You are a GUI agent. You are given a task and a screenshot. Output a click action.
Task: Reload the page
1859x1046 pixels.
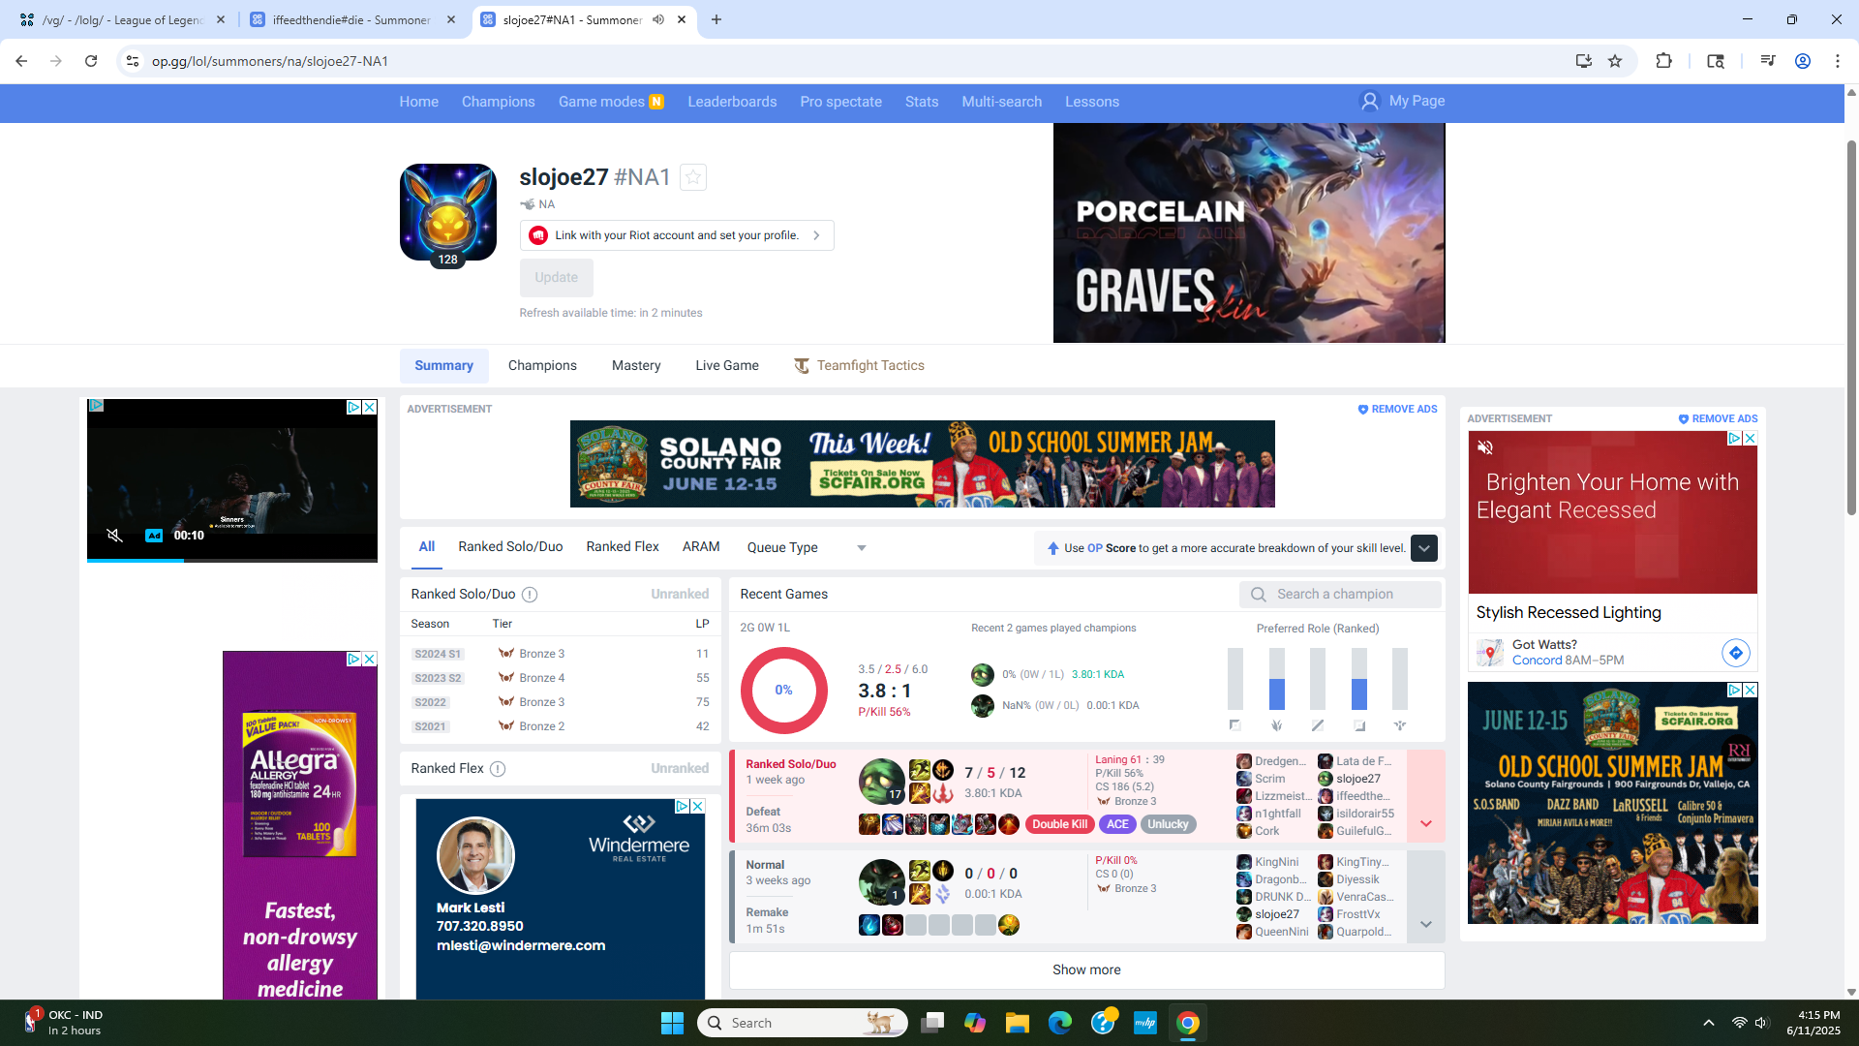tap(91, 61)
